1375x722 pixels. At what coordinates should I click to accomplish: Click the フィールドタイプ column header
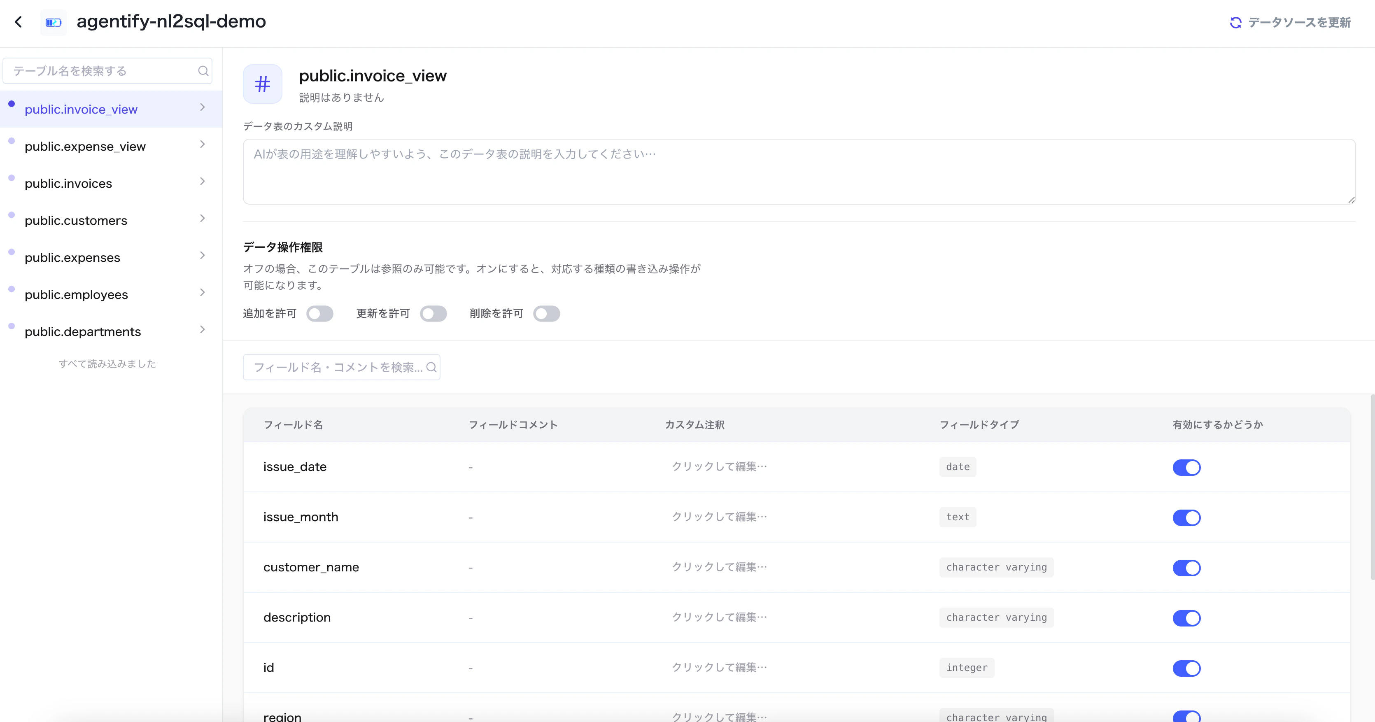click(979, 425)
